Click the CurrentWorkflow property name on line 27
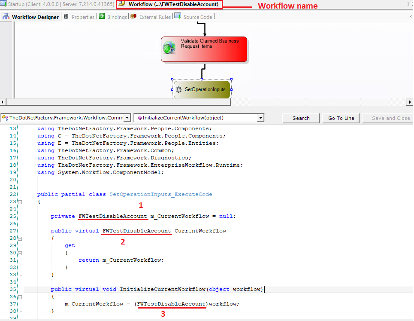 pos(200,231)
